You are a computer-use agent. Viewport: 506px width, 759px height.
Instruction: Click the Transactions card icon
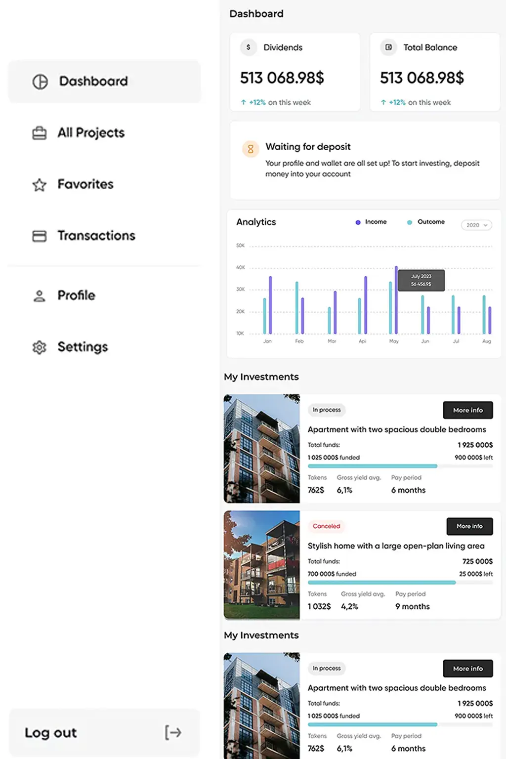(40, 236)
